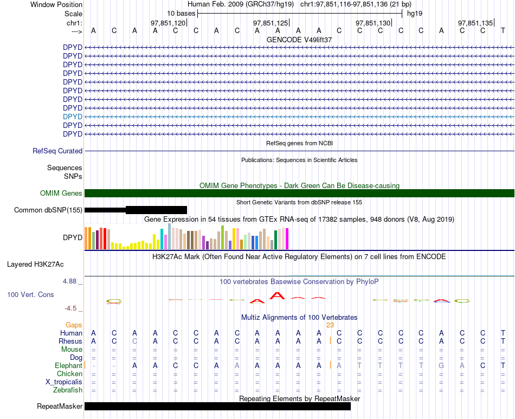Click the 97,851,130 position marker
Screen dimensions: 515x419
pyautogui.click(x=373, y=23)
